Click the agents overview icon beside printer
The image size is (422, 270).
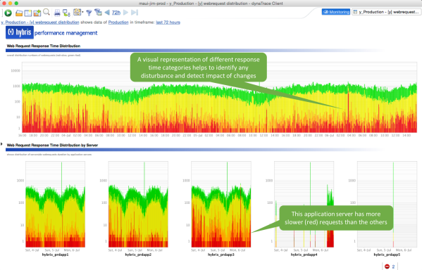click(66, 13)
